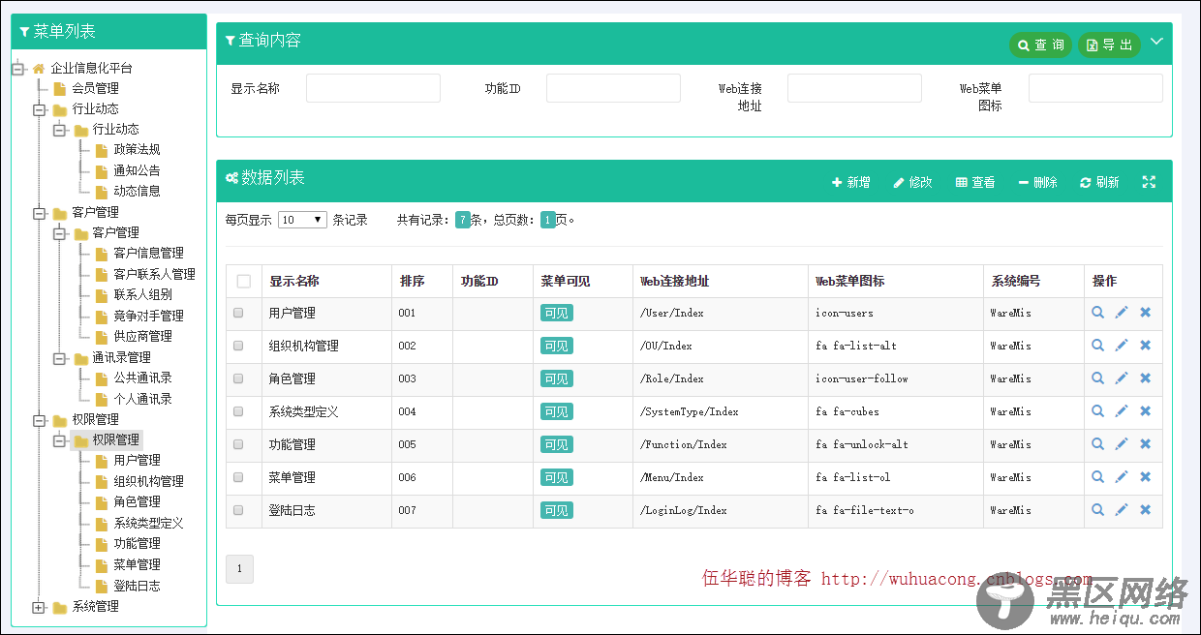1201x635 pixels.
Task: Collapse the 通讯录管理 tree node
Action: (x=59, y=358)
